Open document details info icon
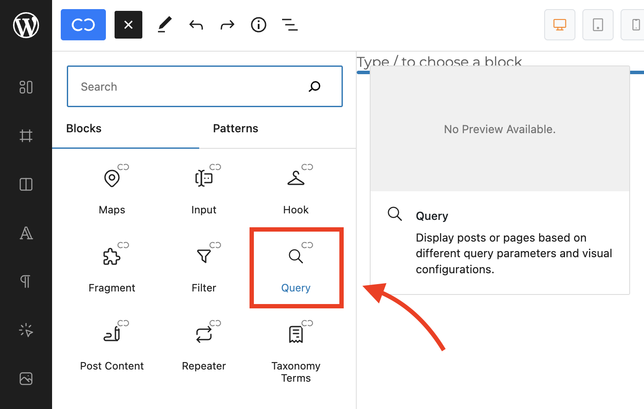The width and height of the screenshot is (644, 409). pos(259,25)
